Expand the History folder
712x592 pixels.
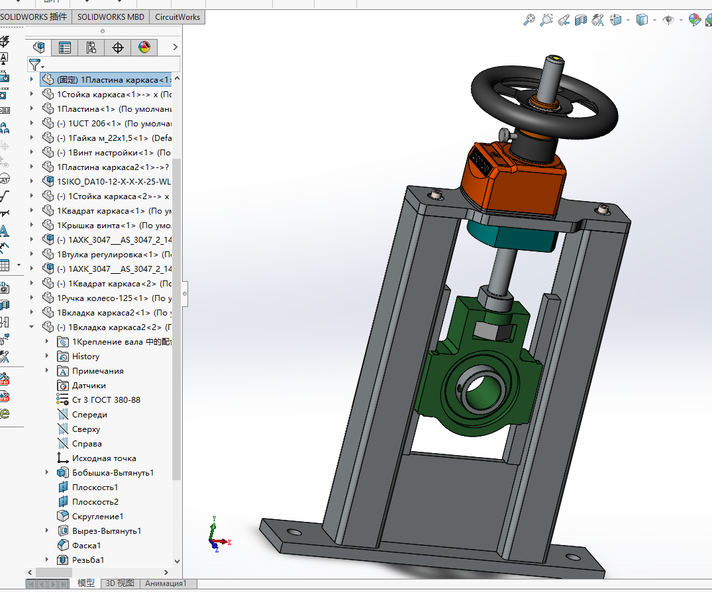coord(46,356)
